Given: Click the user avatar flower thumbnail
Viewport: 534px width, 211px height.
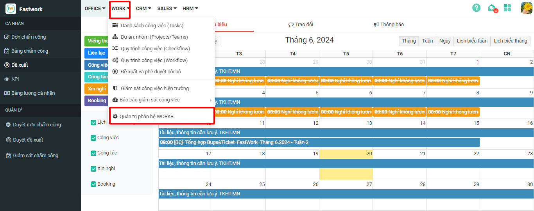Looking at the screenshot, I should click(526, 8).
